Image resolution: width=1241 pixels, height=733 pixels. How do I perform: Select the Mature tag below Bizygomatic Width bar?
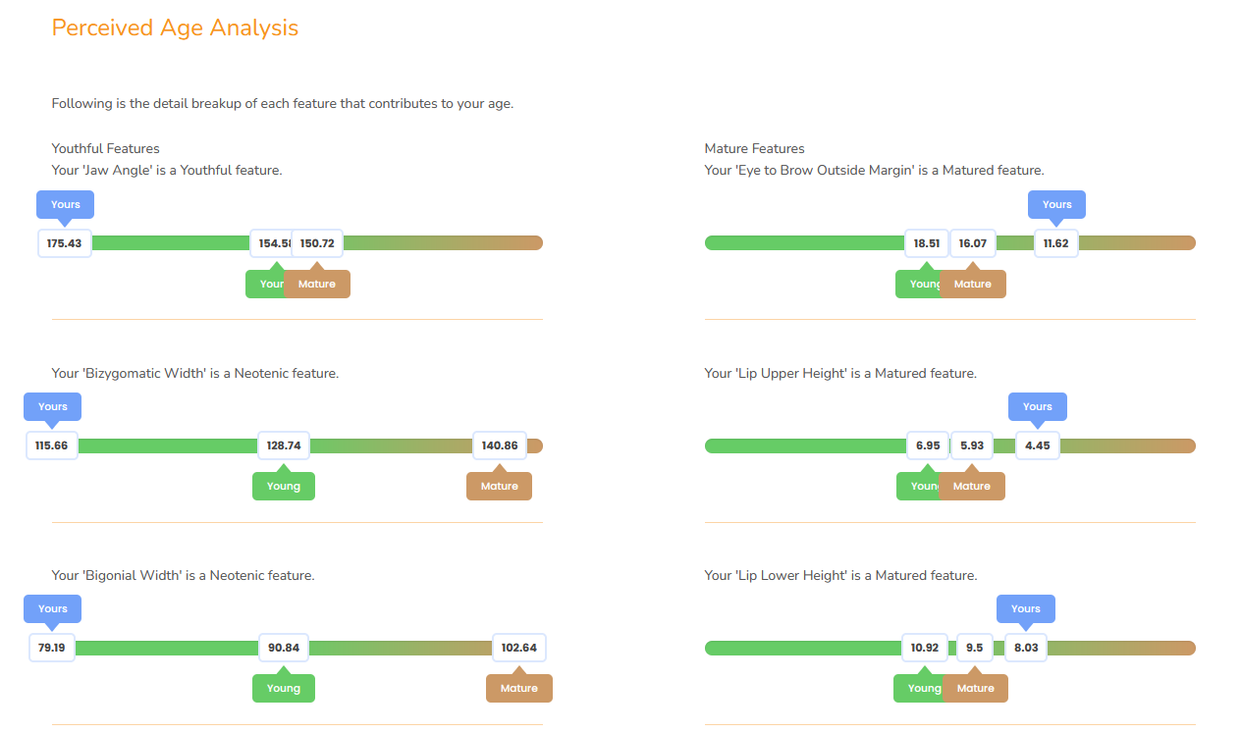point(499,486)
